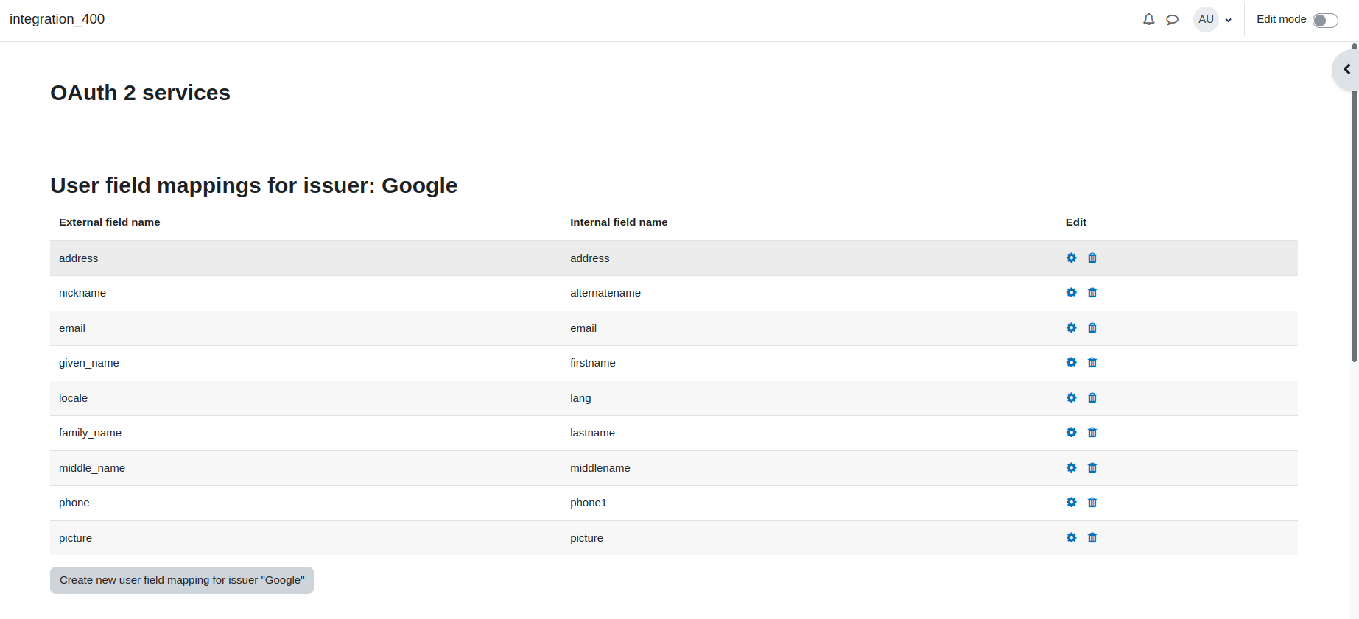This screenshot has height=619, width=1359.
Task: Open the notifications bell
Action: click(x=1148, y=19)
